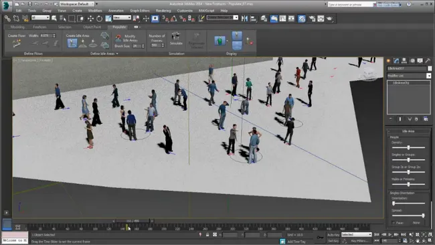
Task: Activate the Select and Scale tool
Action: point(108,19)
